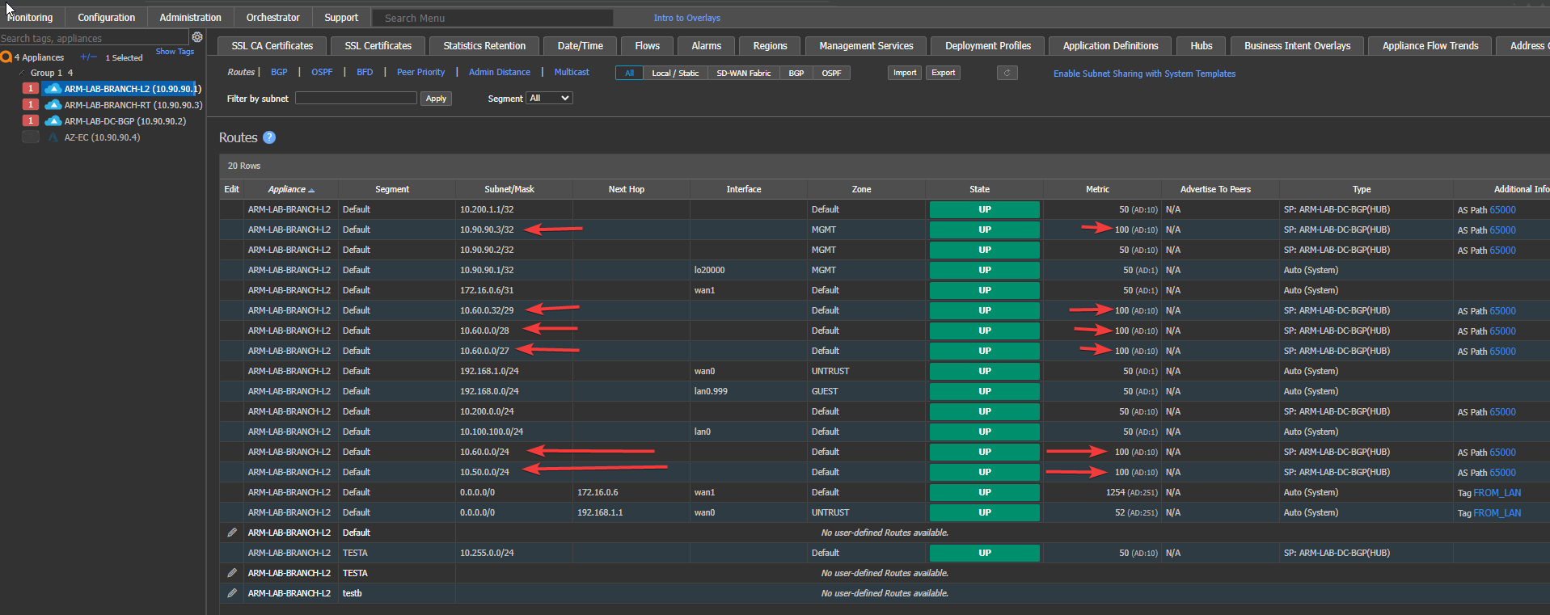The width and height of the screenshot is (1550, 615).
Task: Open the Segment dropdown
Action: (549, 98)
